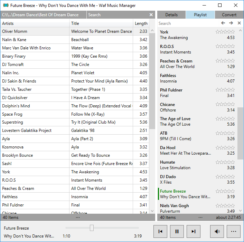Screen dimensions: 244x242
Task: Select Planet Violet title
Action: point(83,73)
